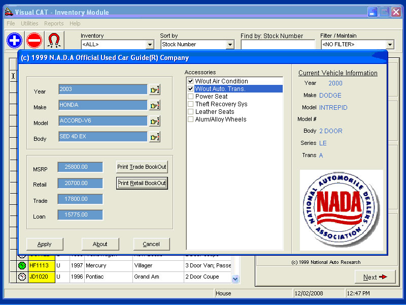Open the Help menu
The height and width of the screenshot is (305, 406).
pos(75,23)
